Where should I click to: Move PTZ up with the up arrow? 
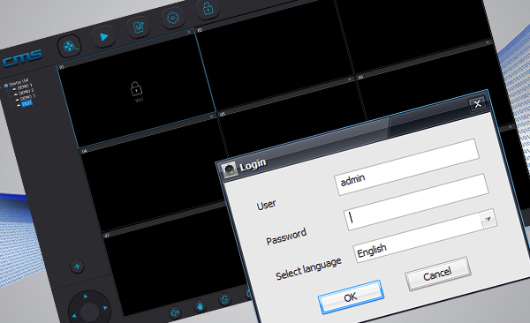coord(86,297)
